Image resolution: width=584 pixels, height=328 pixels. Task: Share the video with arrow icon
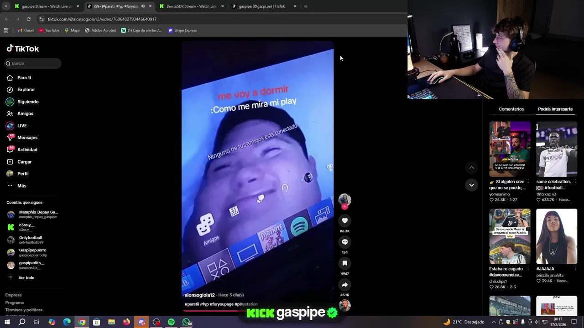point(344,285)
